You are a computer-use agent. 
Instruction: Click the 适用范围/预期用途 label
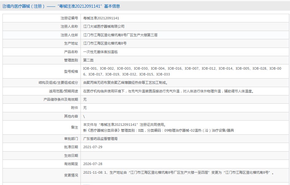tap(63, 91)
